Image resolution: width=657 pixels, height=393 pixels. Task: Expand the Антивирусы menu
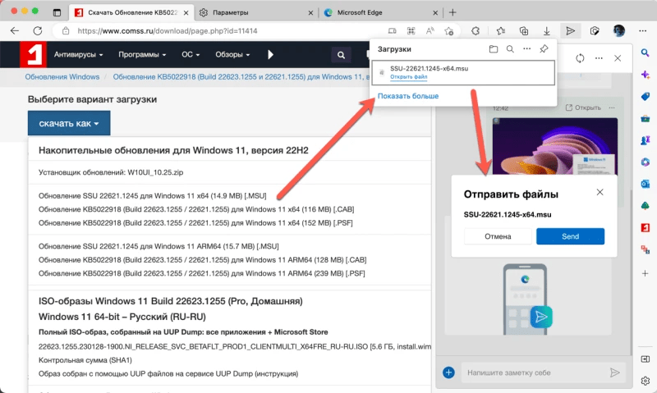78,54
